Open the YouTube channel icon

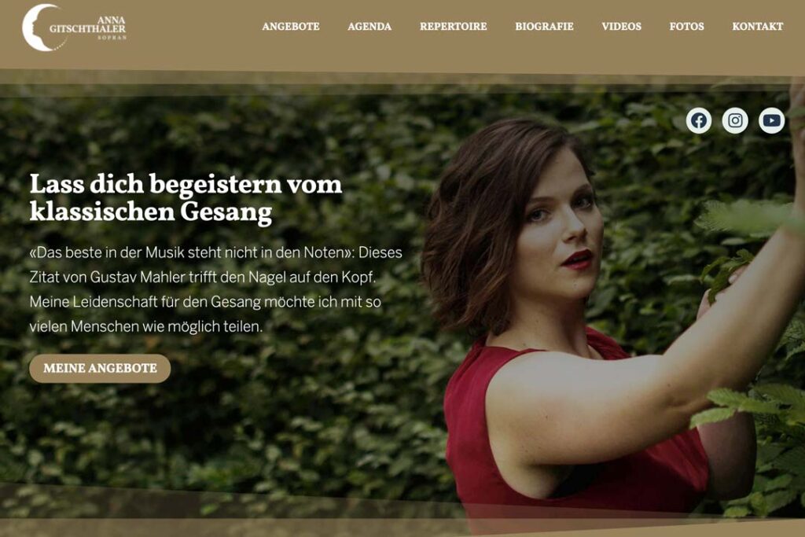pyautogui.click(x=772, y=120)
